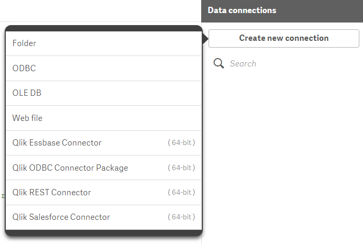363x245 pixels.
Task: Click 64-bit label beside ODBC Connector Package
Action: click(181, 168)
